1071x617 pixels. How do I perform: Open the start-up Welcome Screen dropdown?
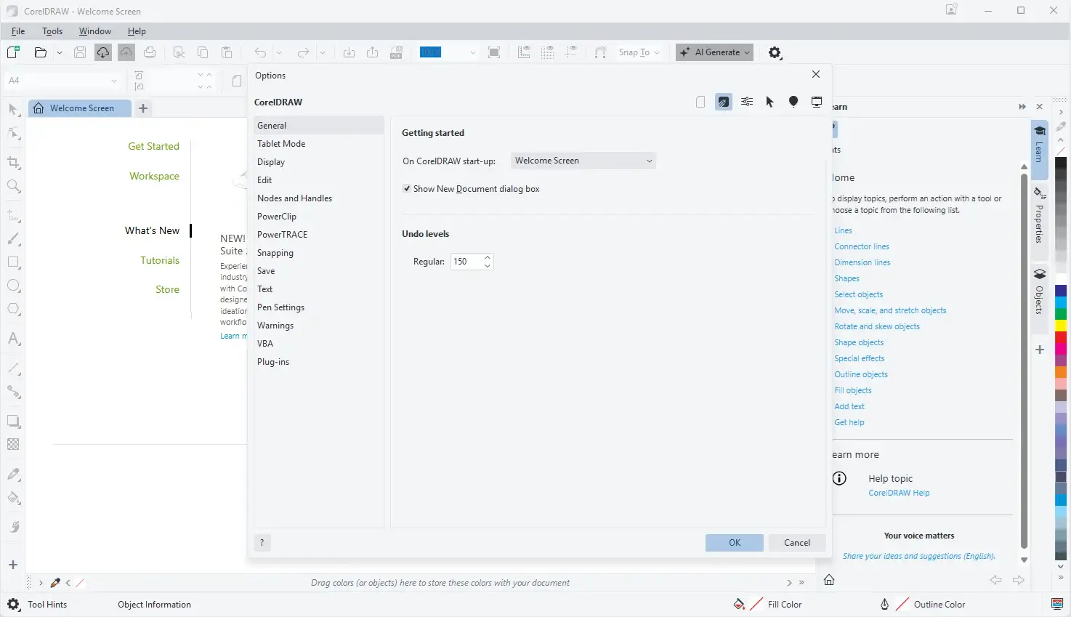pos(583,161)
